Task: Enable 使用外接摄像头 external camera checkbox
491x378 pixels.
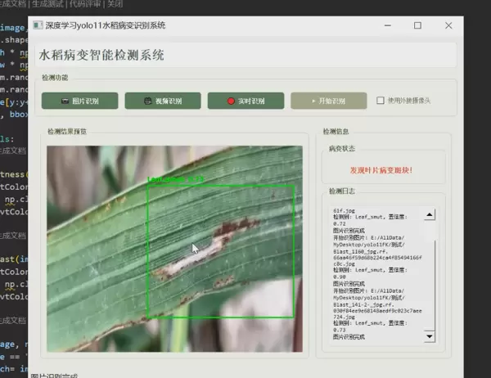Action: pos(381,101)
